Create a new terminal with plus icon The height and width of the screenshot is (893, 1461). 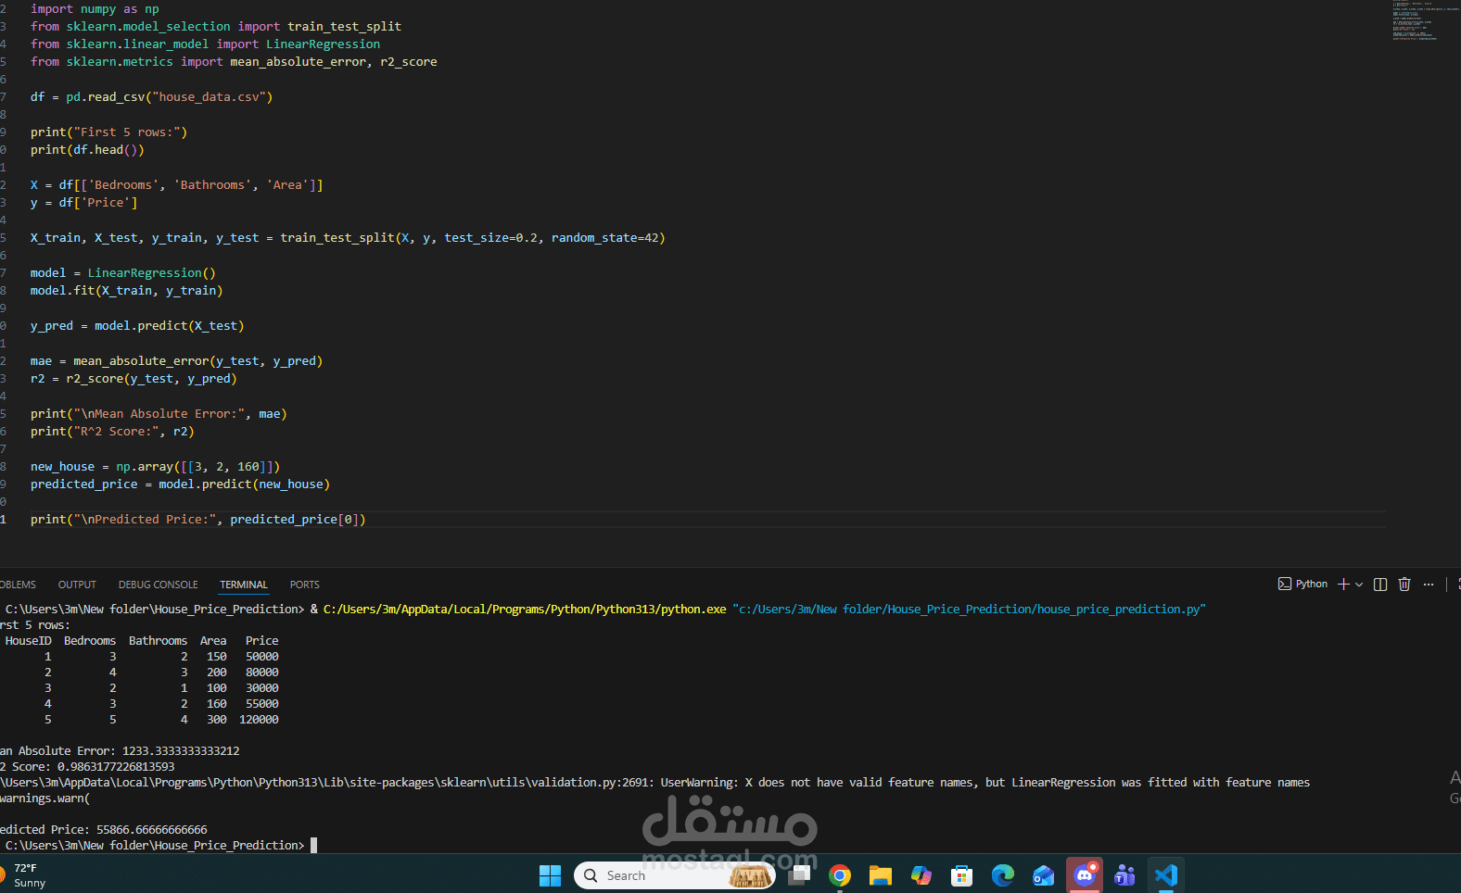(1343, 584)
